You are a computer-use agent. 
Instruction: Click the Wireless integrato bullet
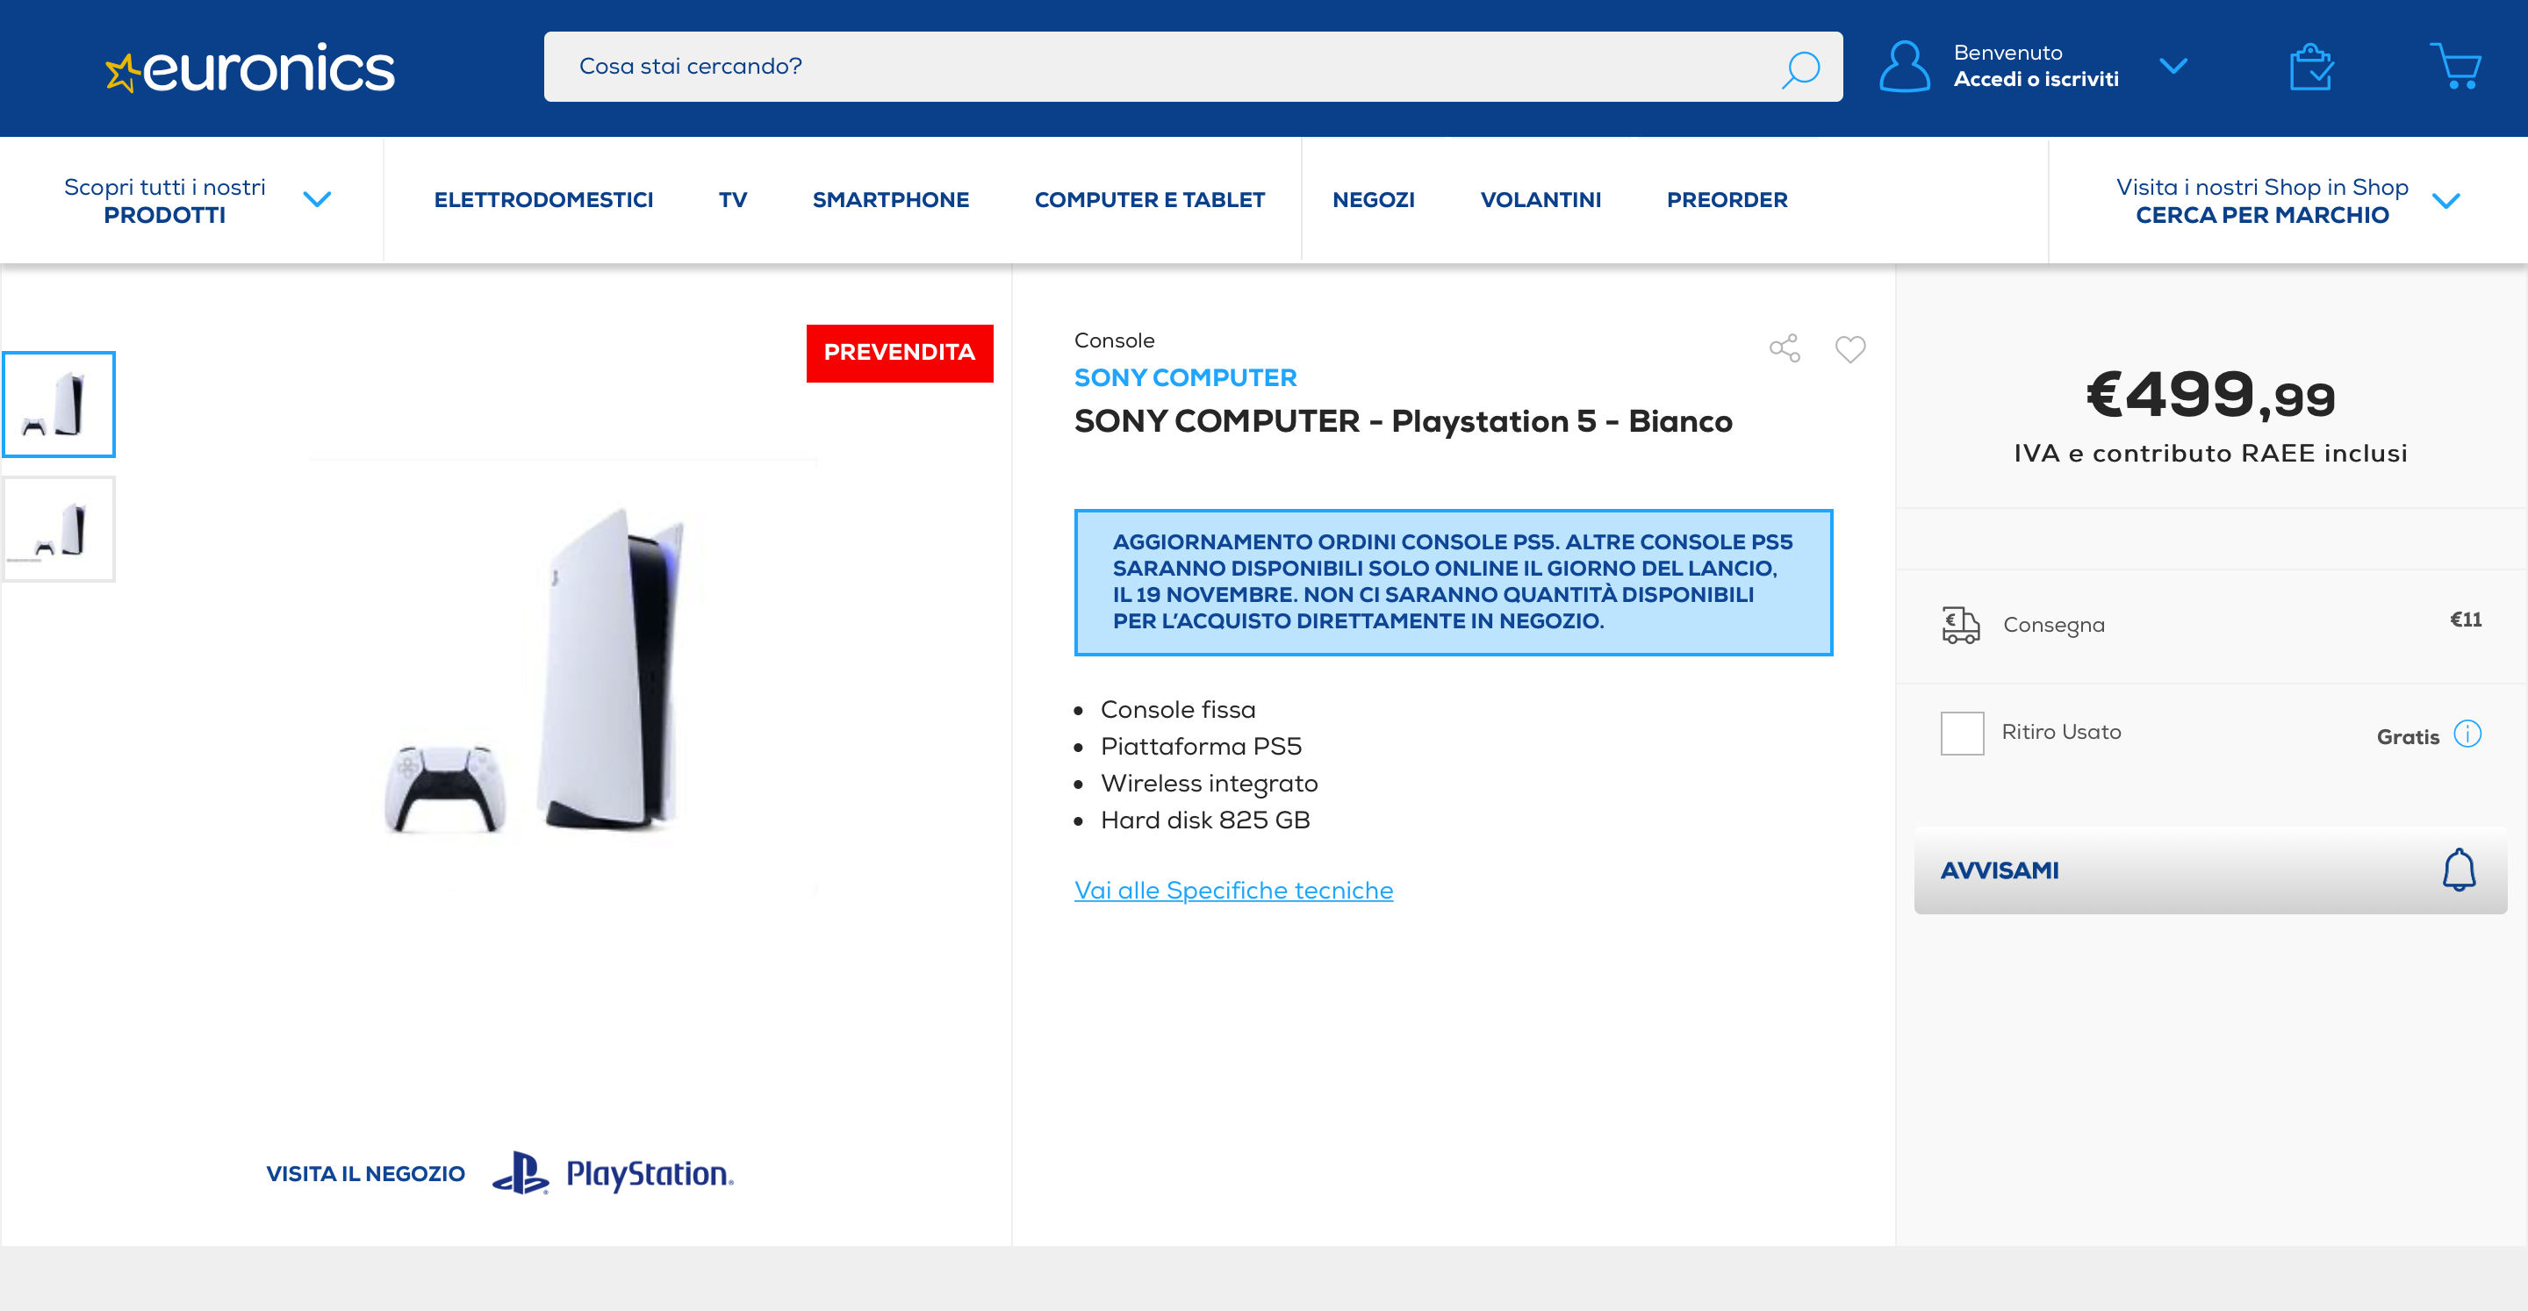point(1209,783)
